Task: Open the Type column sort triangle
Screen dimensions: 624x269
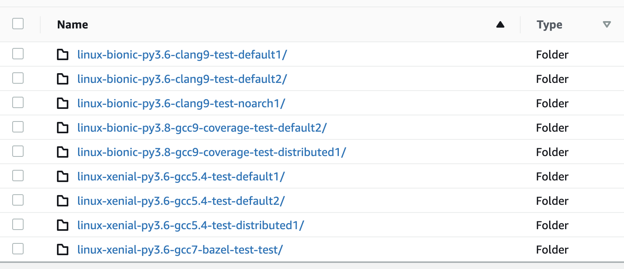Action: [607, 25]
